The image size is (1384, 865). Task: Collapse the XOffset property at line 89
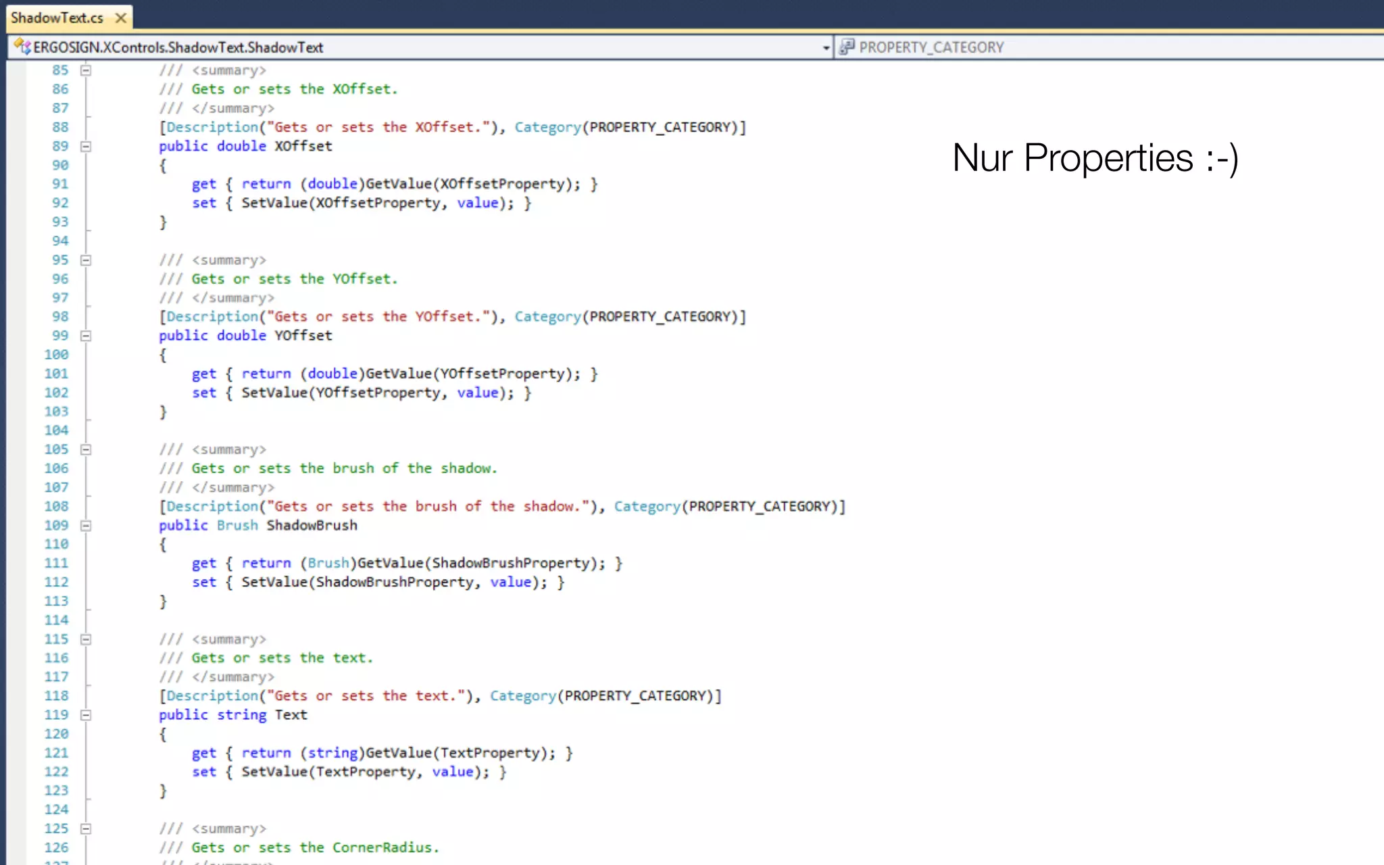[86, 146]
